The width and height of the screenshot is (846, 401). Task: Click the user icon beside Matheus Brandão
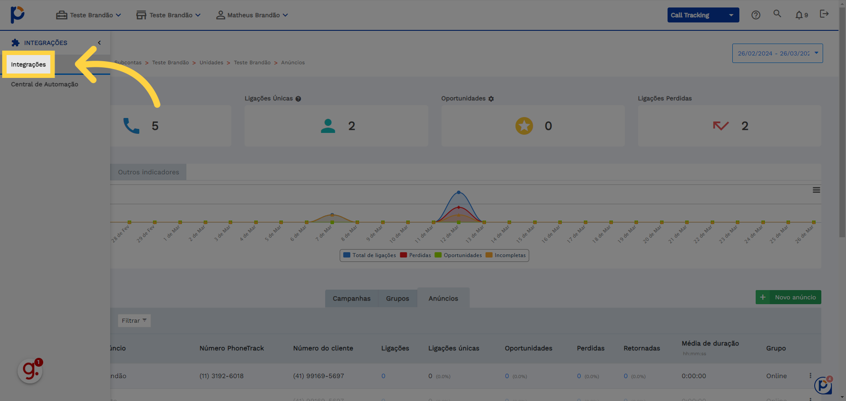pos(220,15)
